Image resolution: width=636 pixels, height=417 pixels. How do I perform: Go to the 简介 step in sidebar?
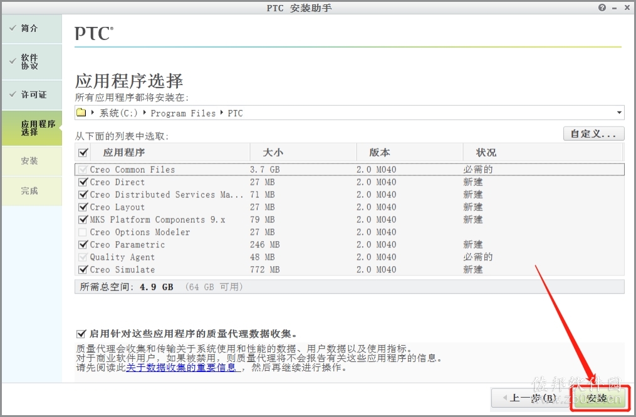[x=32, y=28]
